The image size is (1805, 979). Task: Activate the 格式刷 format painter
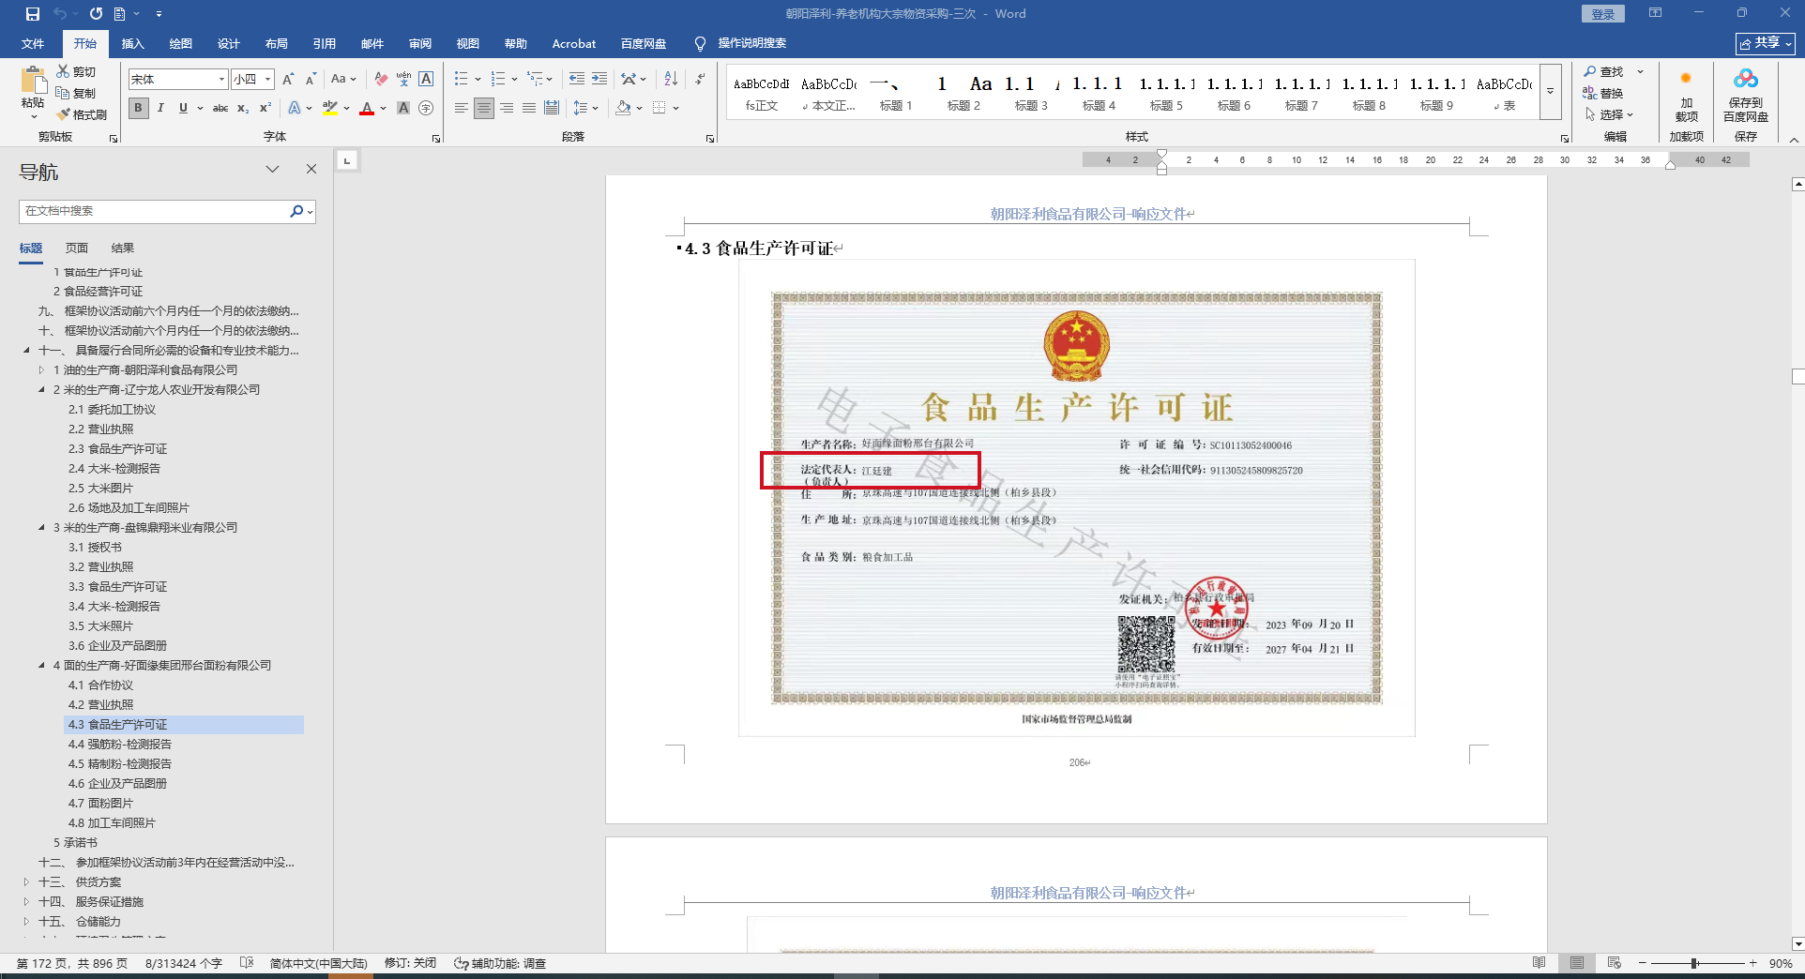coord(82,114)
